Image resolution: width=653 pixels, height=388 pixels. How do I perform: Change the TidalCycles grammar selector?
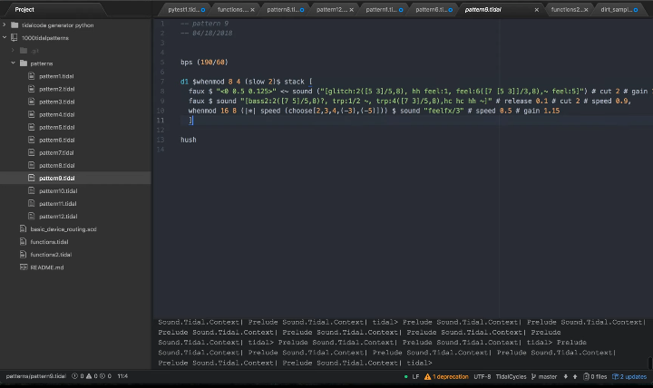click(511, 376)
